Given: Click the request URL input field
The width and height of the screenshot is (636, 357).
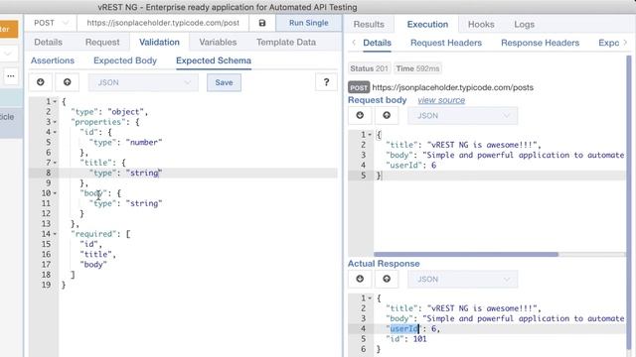Looking at the screenshot, I should point(163,23).
